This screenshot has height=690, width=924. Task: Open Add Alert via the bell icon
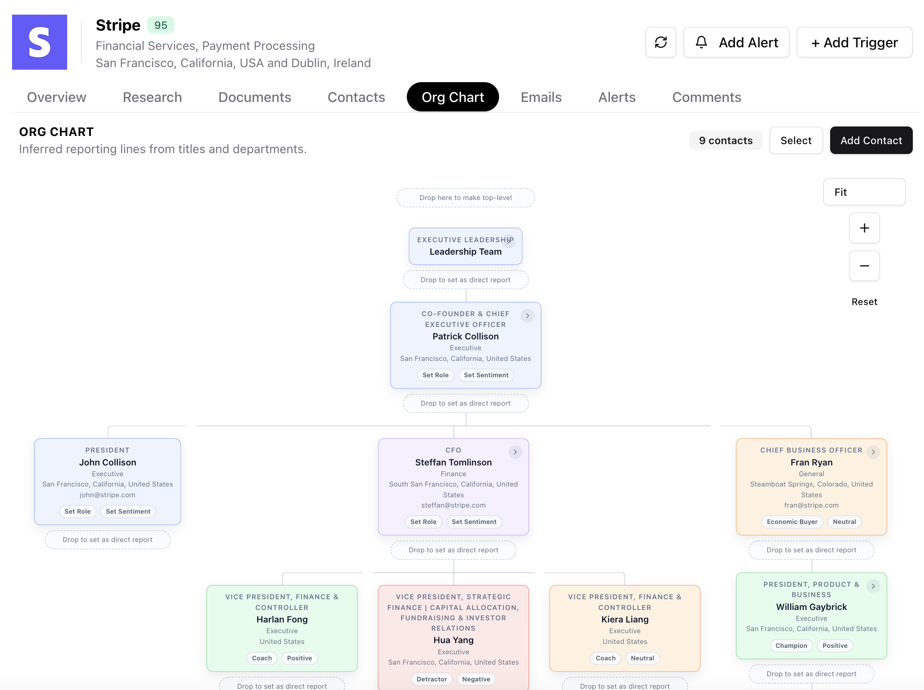(701, 42)
